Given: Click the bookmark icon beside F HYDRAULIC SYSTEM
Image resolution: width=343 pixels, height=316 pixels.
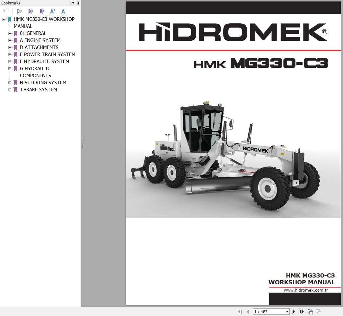Looking at the screenshot, I should pos(15,62).
